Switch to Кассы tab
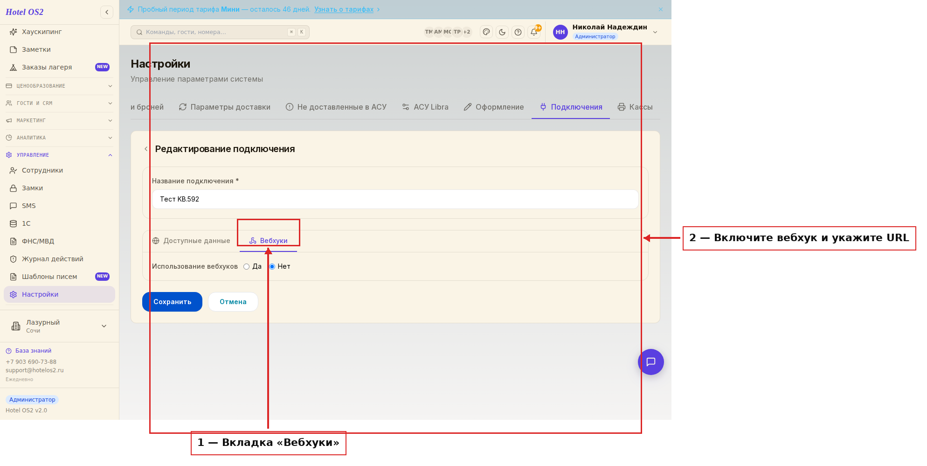 [x=635, y=107]
